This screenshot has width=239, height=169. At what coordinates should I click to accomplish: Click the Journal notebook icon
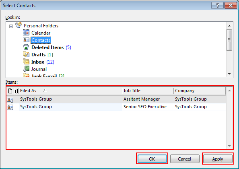click(x=26, y=68)
